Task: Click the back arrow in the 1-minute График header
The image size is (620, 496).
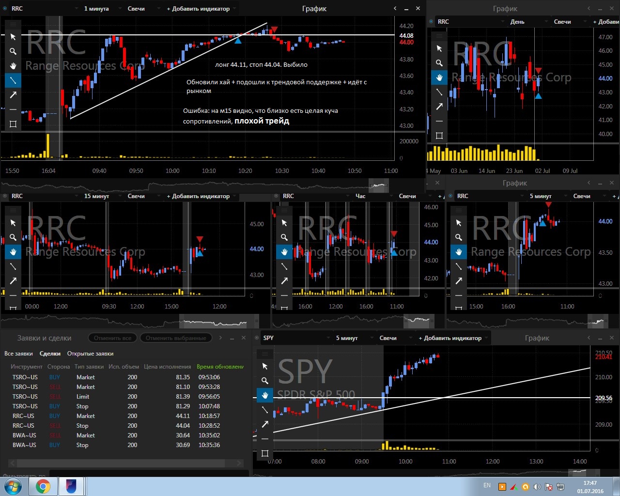Action: (395, 9)
